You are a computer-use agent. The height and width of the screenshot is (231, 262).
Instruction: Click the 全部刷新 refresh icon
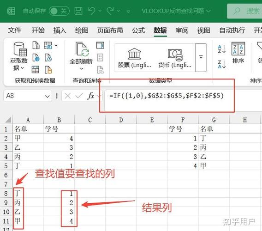[x=83, y=49]
